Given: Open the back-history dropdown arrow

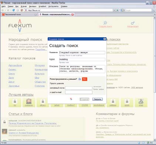Looking at the screenshot, I should point(5,10).
